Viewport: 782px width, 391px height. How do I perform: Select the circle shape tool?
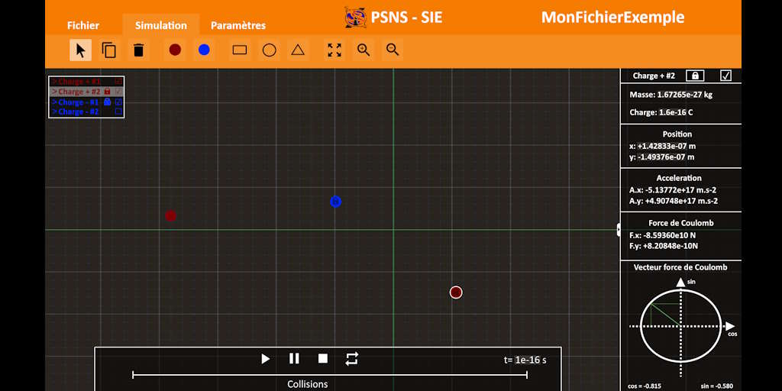270,50
